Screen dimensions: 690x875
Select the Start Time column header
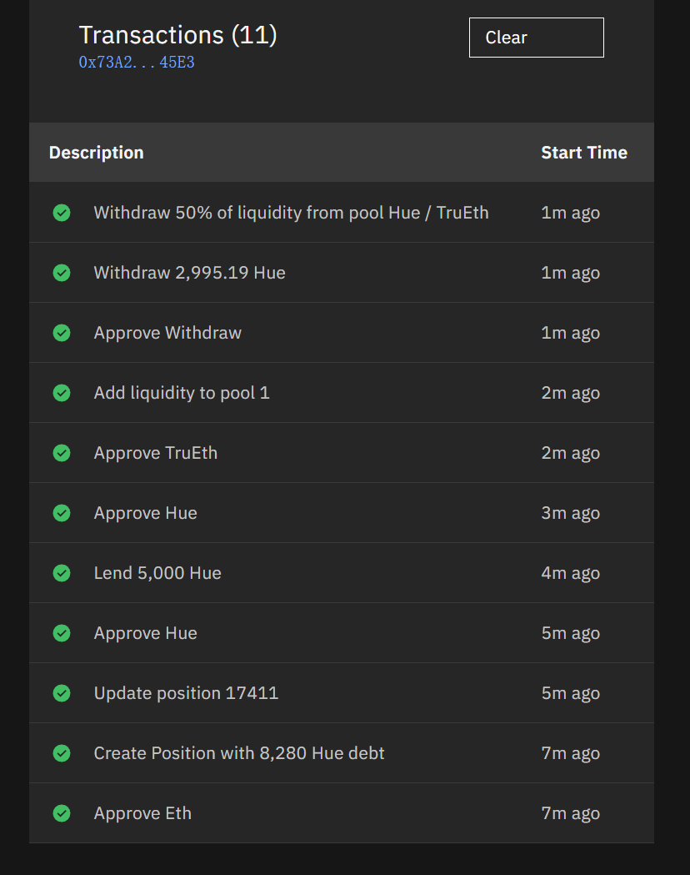pos(584,153)
